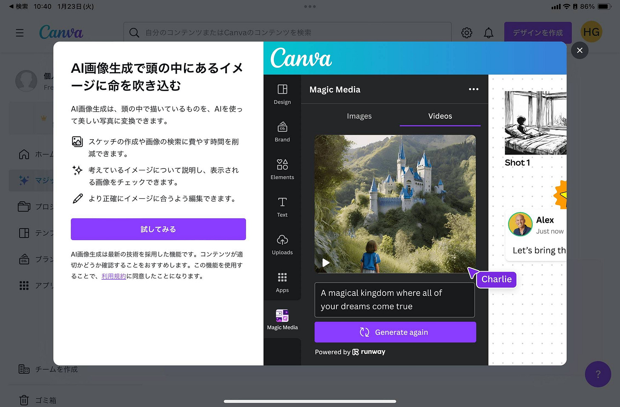Tap the 検索 back control in the status bar

(18, 6)
